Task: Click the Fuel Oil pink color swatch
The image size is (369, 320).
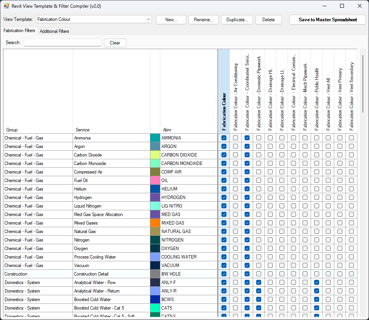Action: pos(155,180)
